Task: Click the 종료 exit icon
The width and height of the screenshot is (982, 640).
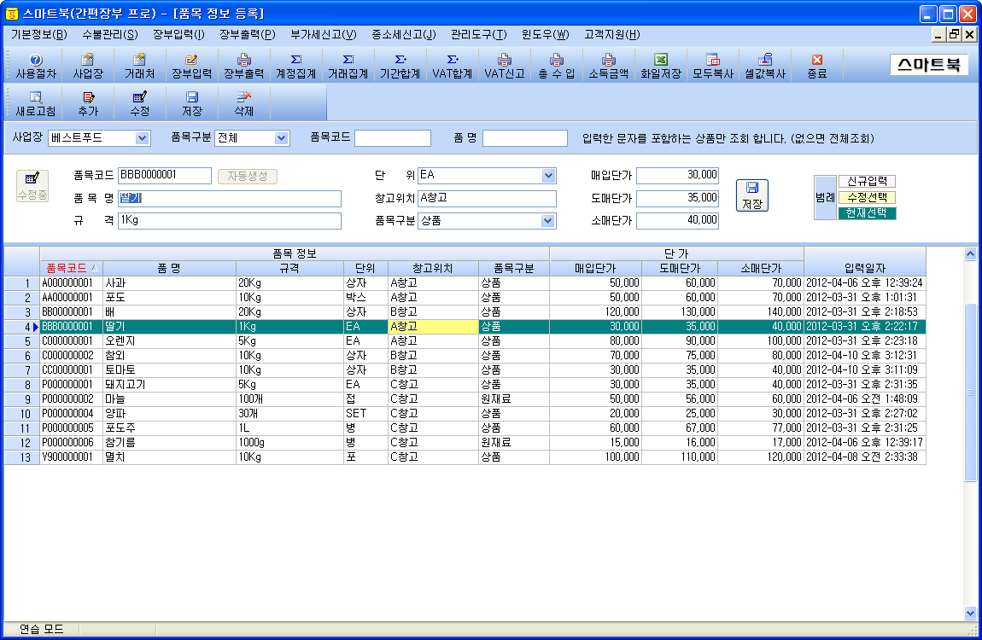Action: tap(815, 66)
